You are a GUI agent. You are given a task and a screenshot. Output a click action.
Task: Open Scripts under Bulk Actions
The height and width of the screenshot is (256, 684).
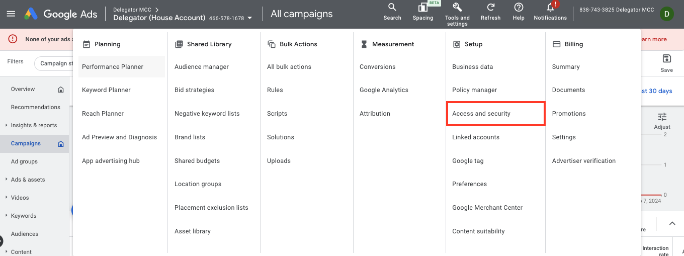click(x=277, y=114)
